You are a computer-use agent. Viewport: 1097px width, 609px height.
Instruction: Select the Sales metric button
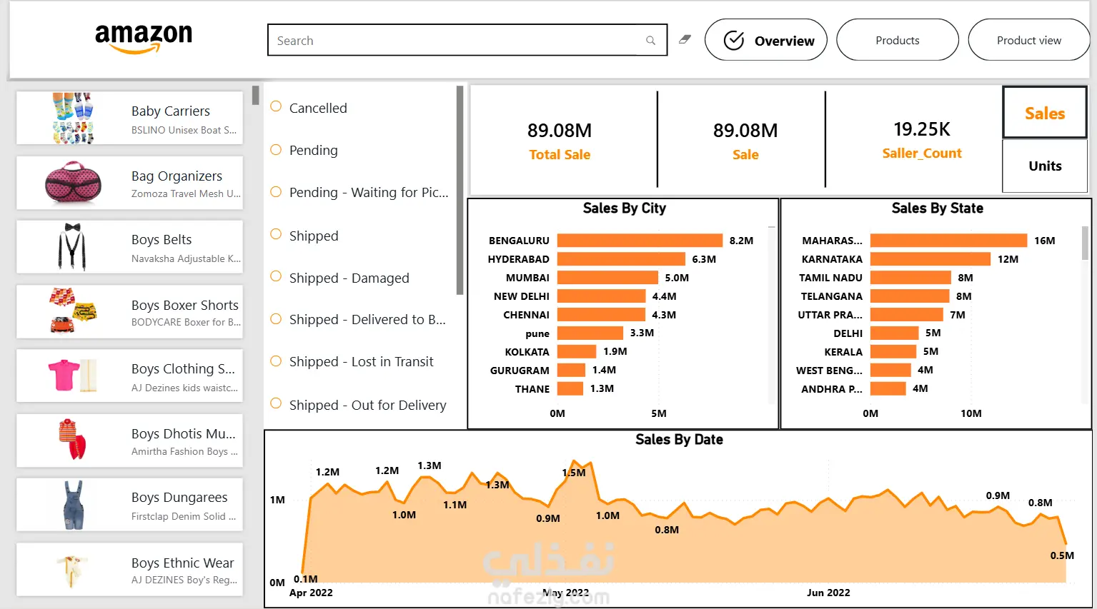(x=1045, y=113)
